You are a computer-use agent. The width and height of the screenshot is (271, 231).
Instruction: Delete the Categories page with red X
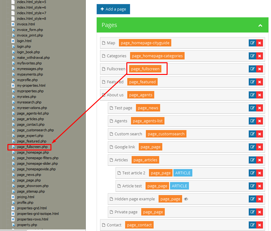point(260,56)
